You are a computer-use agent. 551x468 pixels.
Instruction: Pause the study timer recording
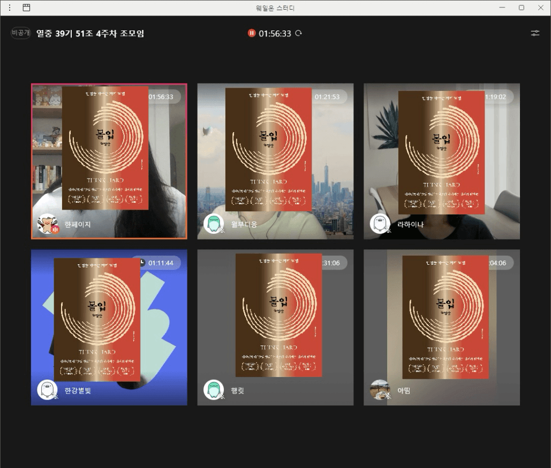point(252,33)
